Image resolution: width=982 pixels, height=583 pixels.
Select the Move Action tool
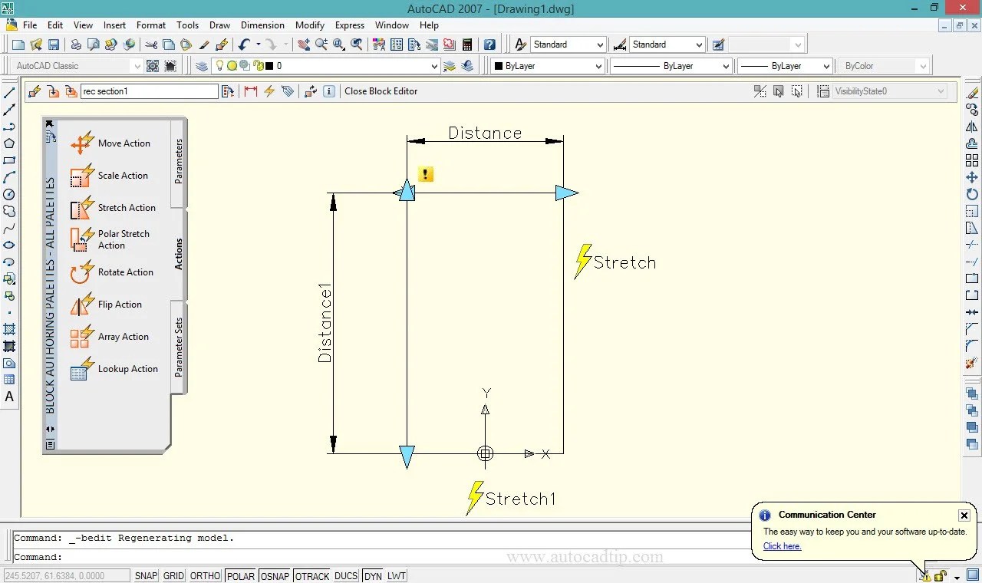pyautogui.click(x=110, y=143)
